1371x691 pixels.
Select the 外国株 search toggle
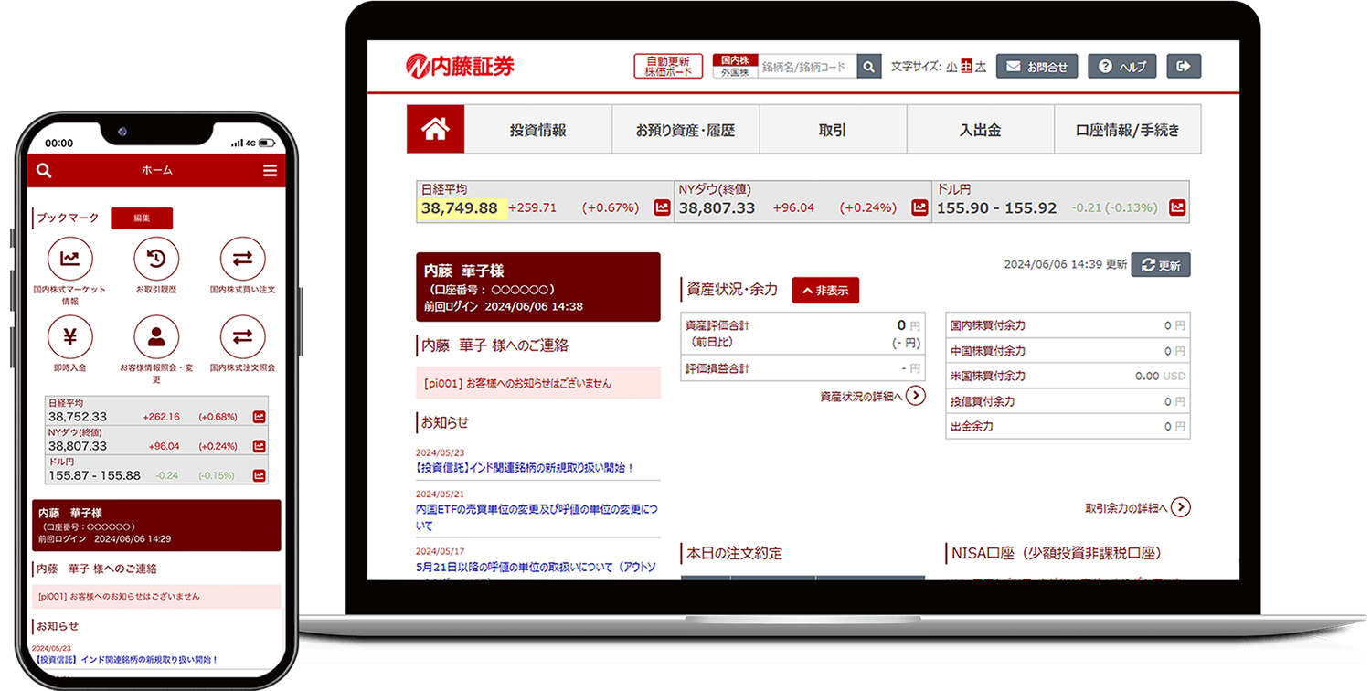[735, 72]
